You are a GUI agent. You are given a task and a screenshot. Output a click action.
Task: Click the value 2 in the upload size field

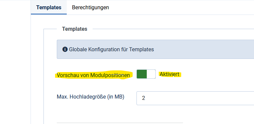(x=143, y=98)
